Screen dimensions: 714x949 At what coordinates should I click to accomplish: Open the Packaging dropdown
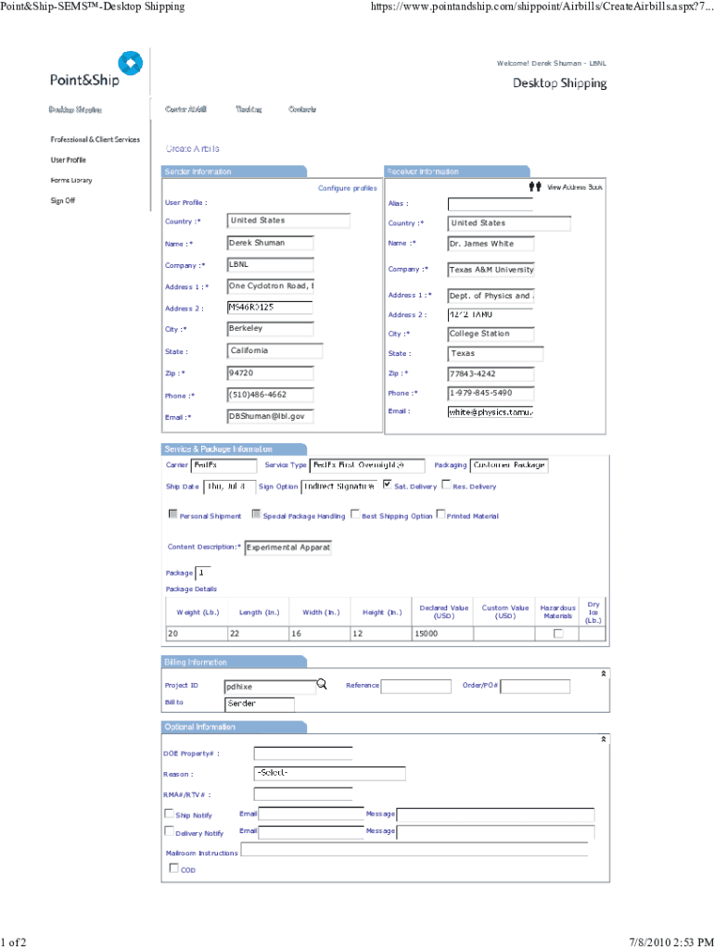coord(509,465)
